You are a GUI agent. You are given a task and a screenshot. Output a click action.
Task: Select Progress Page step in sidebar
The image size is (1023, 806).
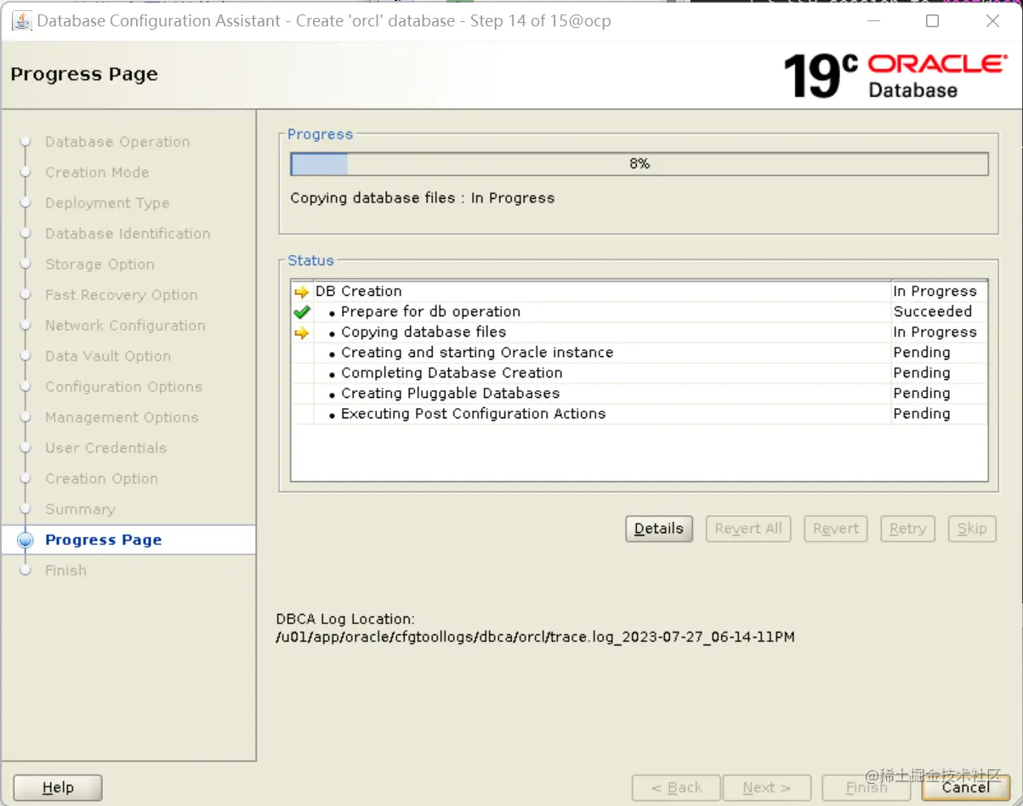(103, 540)
